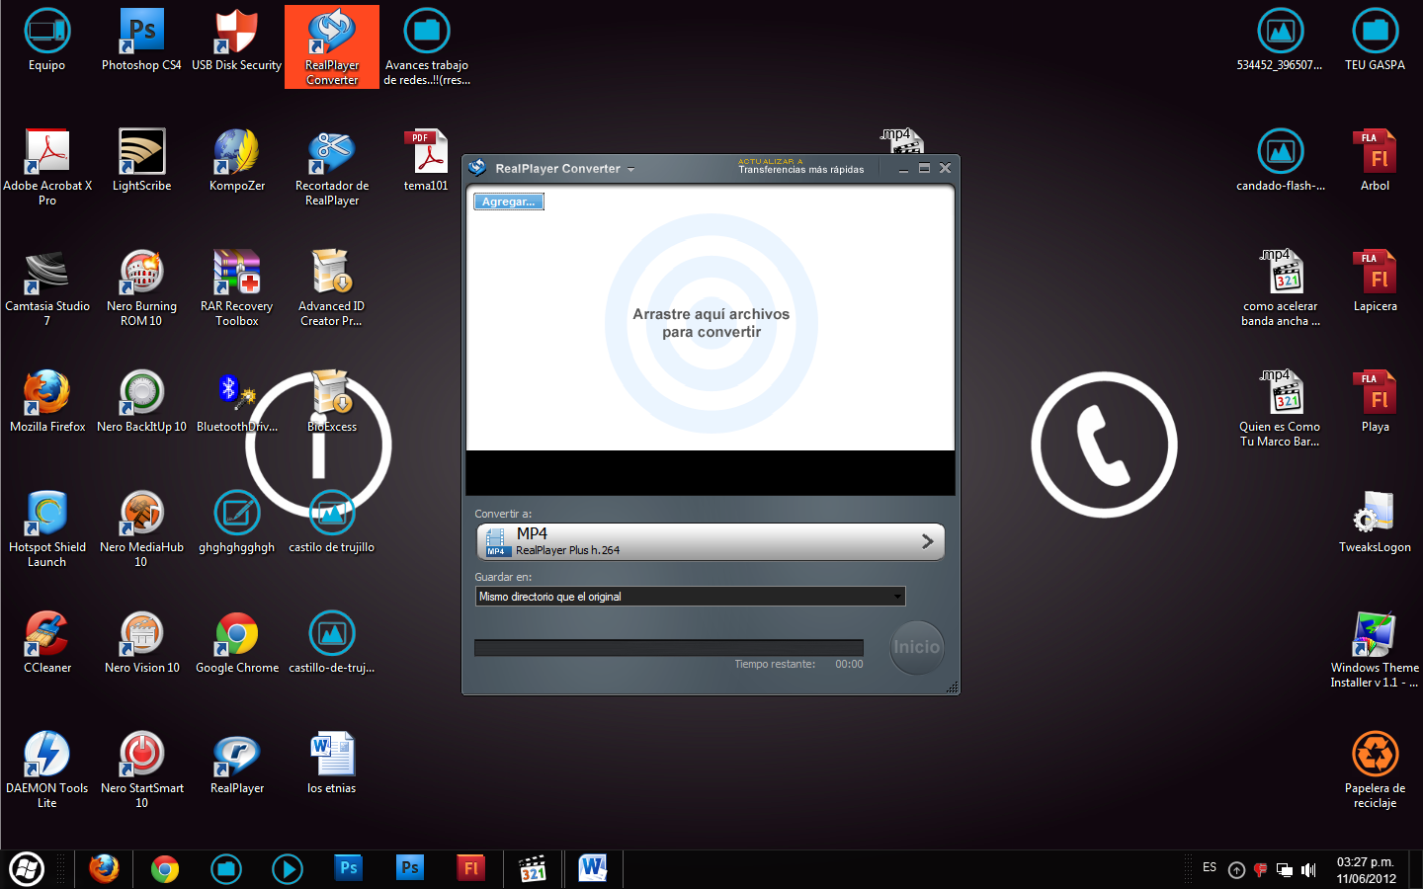The height and width of the screenshot is (889, 1423).
Task: Select the tema101 PDF file
Action: (x=427, y=161)
